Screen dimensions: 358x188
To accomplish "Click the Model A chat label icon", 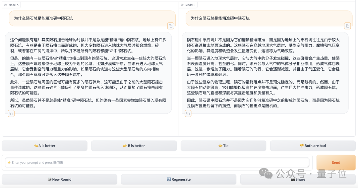I will (5, 5).
